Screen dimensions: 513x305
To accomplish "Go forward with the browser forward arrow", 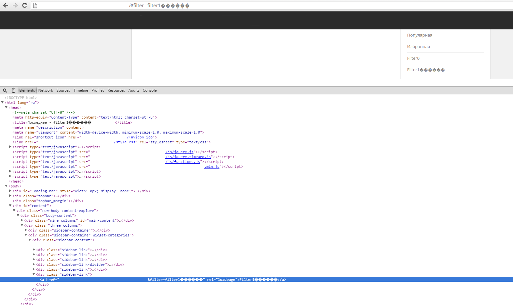I will (x=15, y=5).
